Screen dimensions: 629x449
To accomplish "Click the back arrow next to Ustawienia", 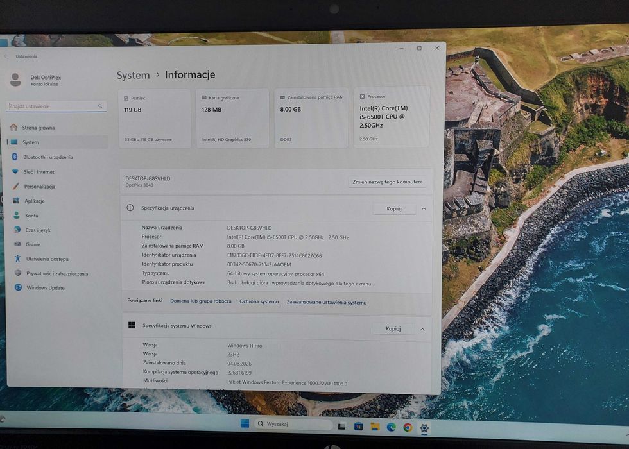I will pyautogui.click(x=6, y=56).
